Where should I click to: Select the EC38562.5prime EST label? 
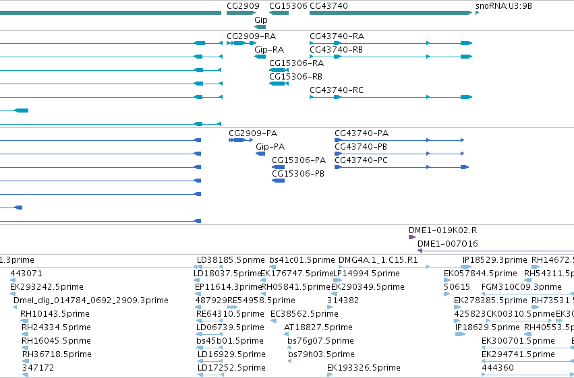tap(304, 314)
